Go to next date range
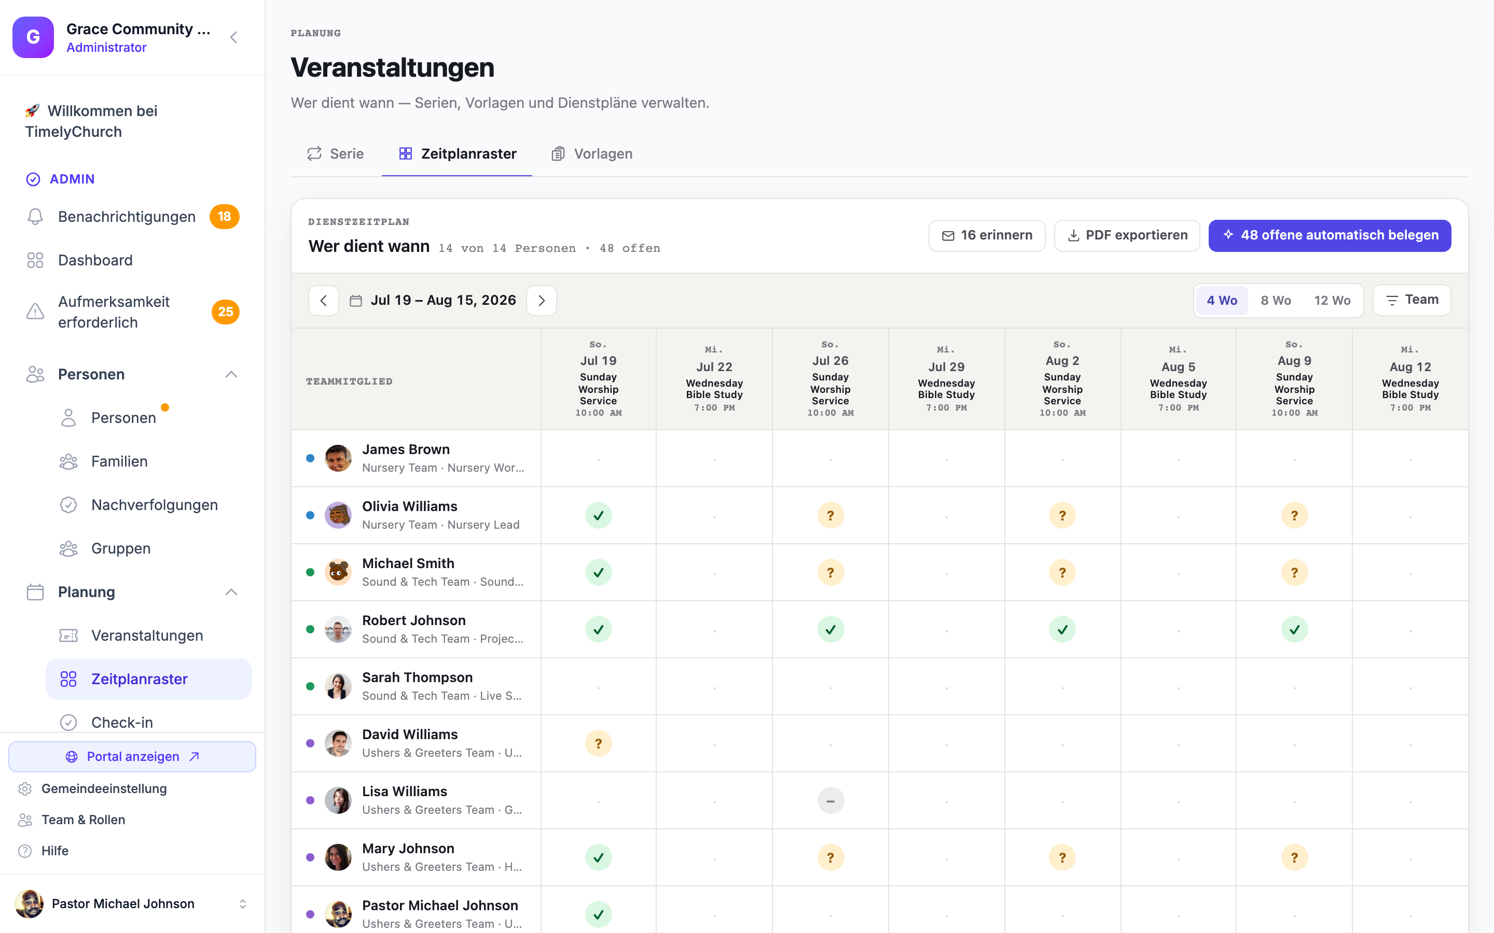The width and height of the screenshot is (1494, 933). tap(542, 301)
